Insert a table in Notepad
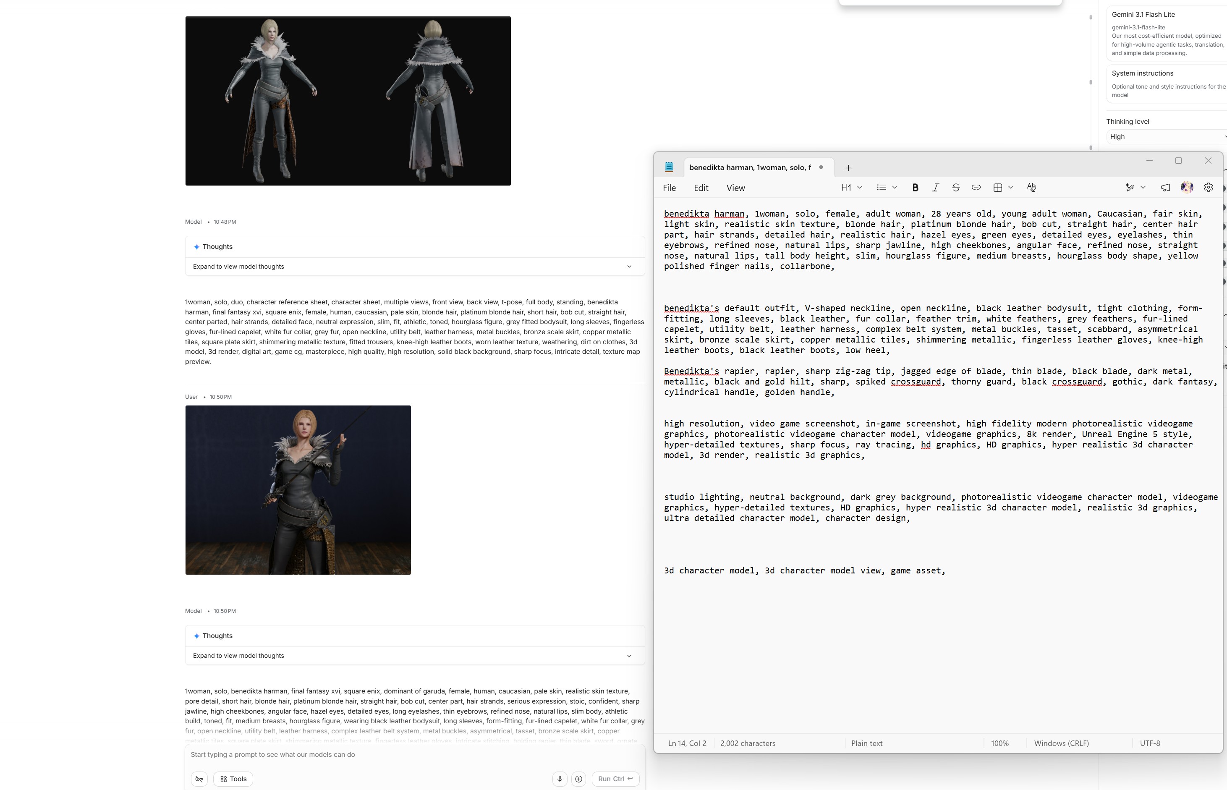 tap(998, 188)
